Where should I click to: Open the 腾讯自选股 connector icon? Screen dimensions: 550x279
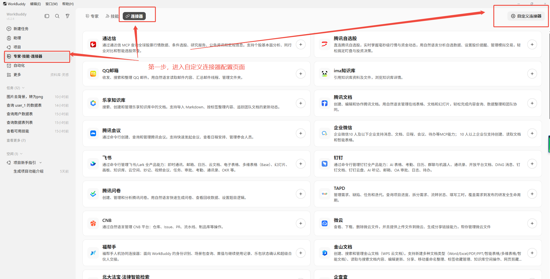pos(325,44)
